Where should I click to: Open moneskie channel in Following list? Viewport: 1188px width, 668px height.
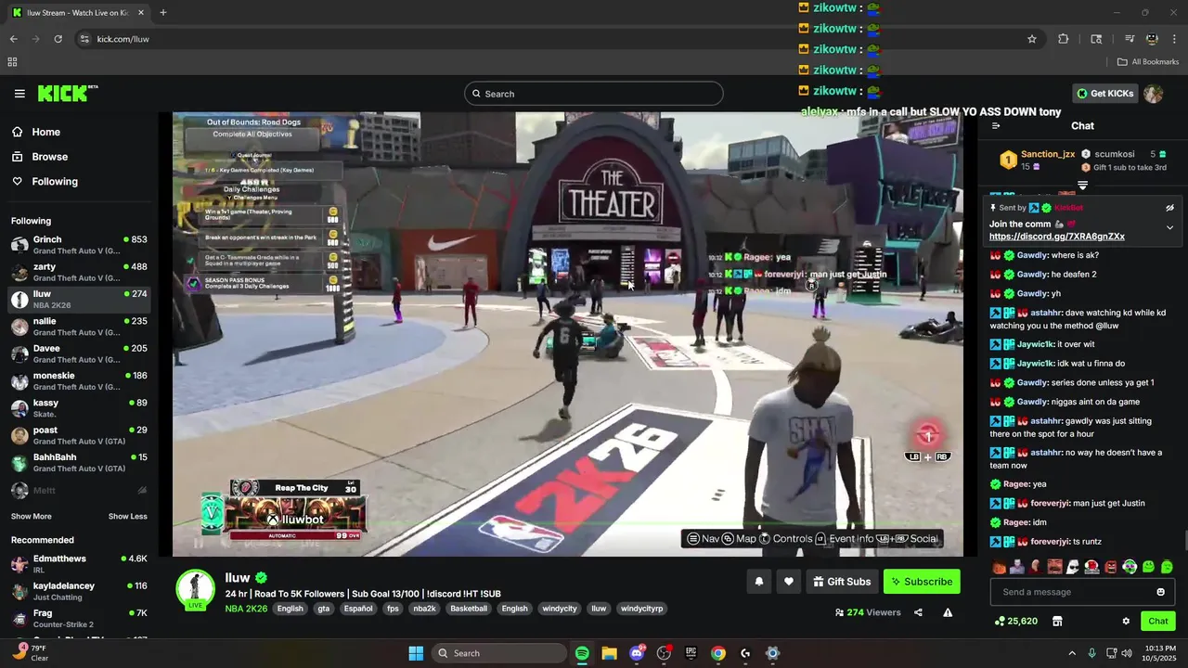pyautogui.click(x=79, y=380)
